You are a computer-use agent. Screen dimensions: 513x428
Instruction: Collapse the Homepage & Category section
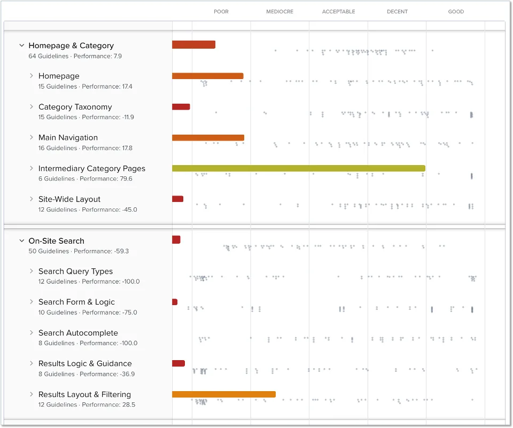pyautogui.click(x=21, y=45)
